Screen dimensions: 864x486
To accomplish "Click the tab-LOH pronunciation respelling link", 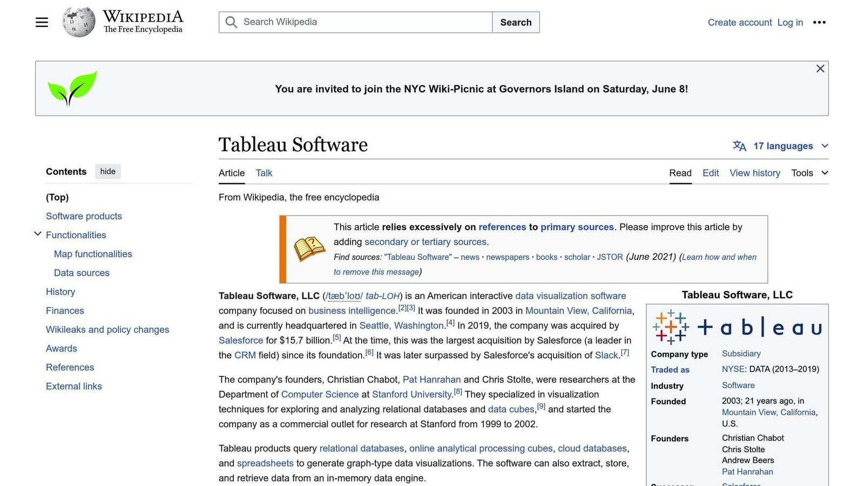I will (x=382, y=296).
